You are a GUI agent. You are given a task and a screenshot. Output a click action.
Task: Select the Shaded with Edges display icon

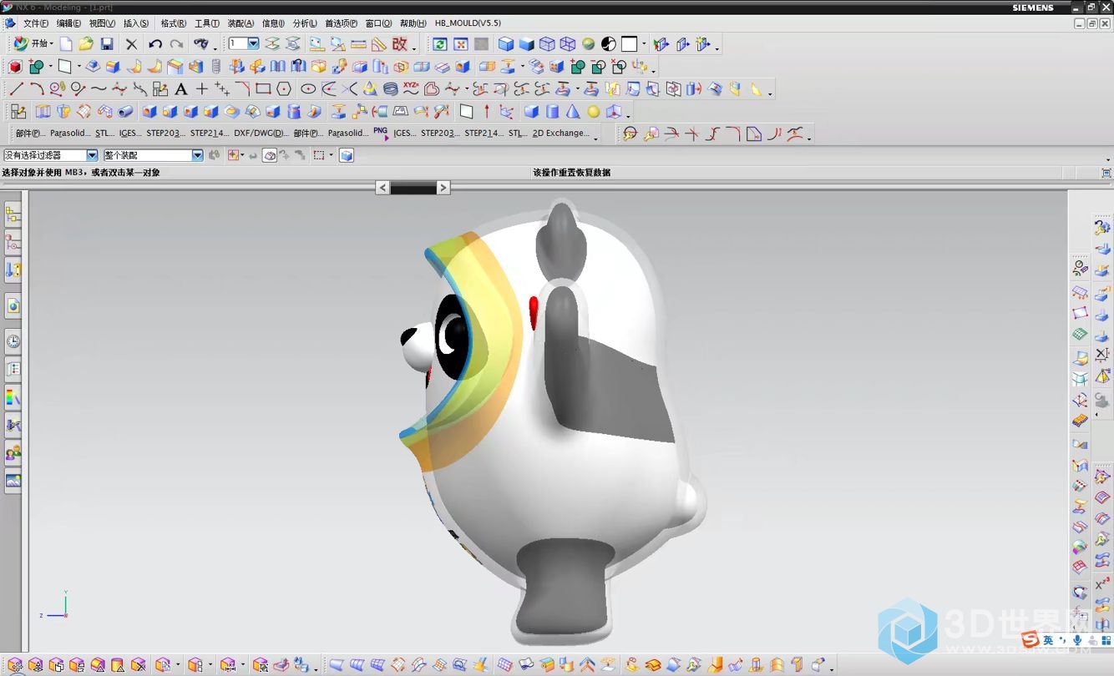pos(506,44)
